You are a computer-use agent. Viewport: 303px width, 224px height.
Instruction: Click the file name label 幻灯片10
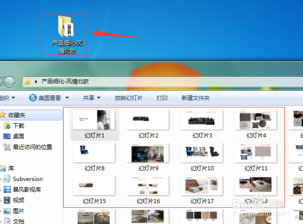pos(202,168)
